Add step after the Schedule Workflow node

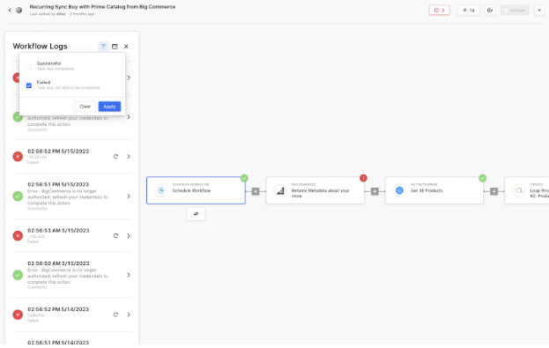pyautogui.click(x=256, y=191)
